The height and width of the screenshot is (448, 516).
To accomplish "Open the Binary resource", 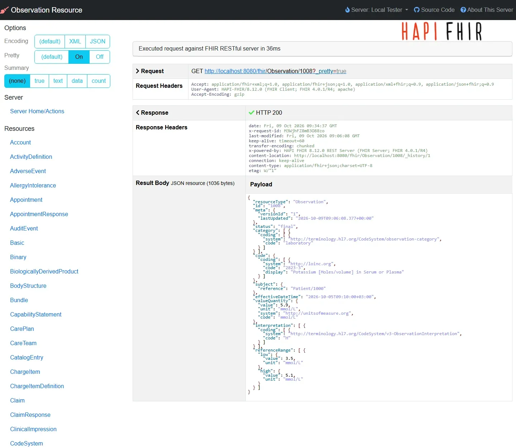I will click(18, 257).
